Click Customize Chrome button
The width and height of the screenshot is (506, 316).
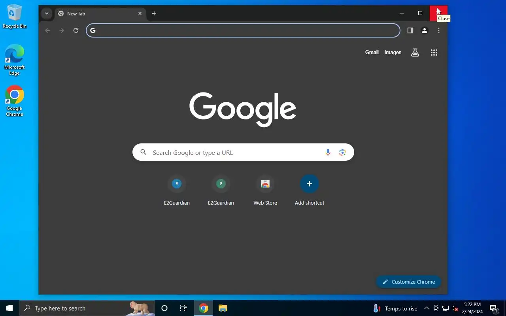[409, 282]
